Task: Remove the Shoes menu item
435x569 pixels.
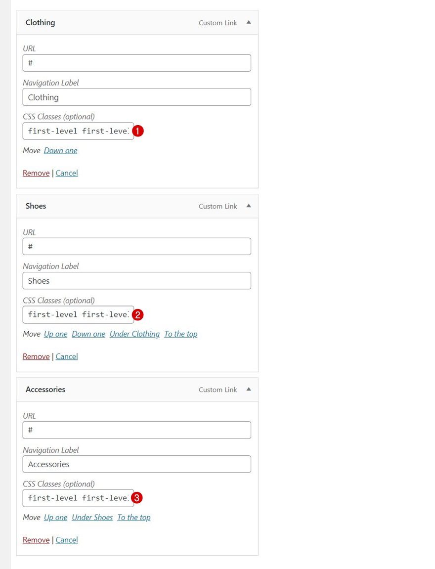Action: 36,356
